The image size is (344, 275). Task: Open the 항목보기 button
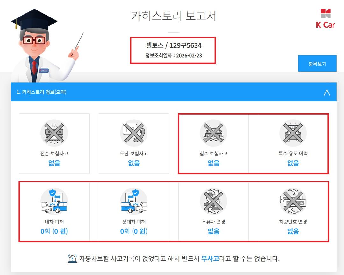[317, 64]
